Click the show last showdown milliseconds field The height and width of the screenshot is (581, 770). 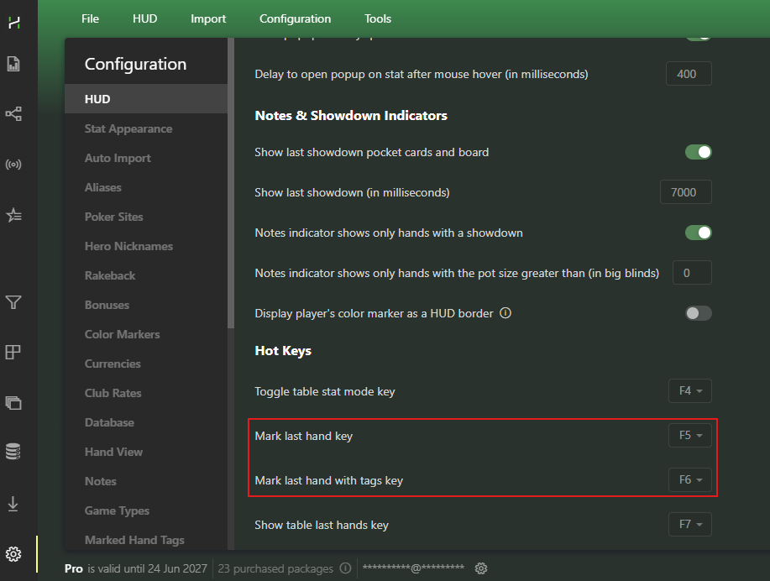click(x=686, y=192)
